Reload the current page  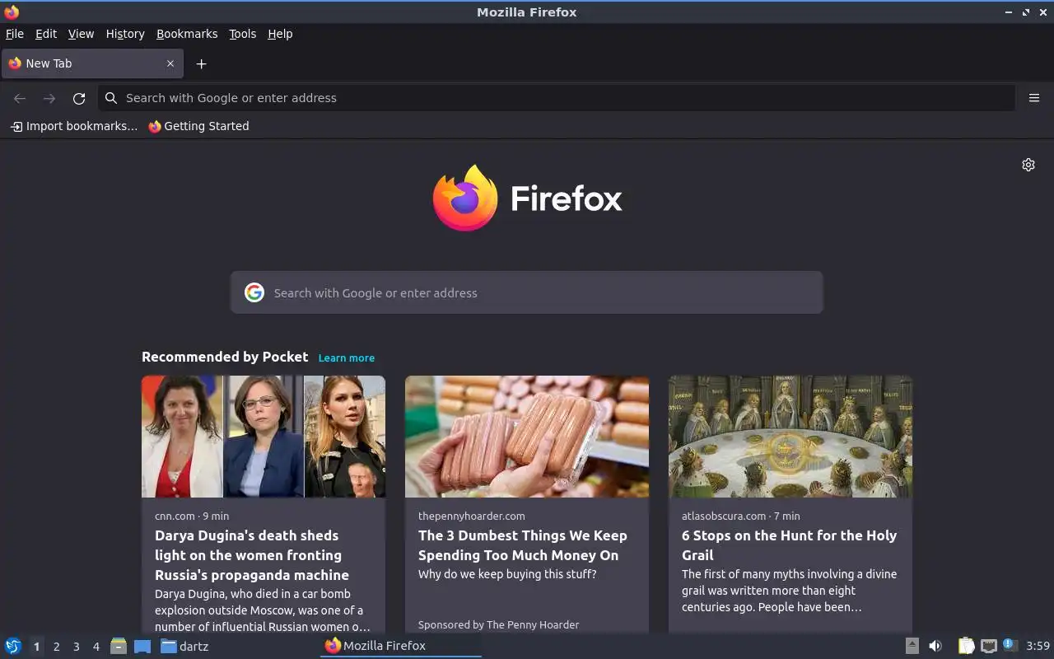coord(79,98)
